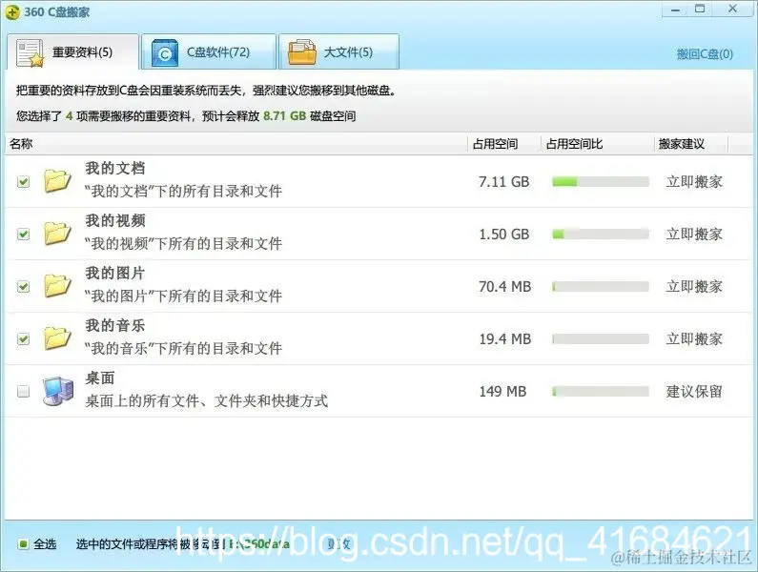The height and width of the screenshot is (572, 758).
Task: Click the 1.50 GB size value
Action: click(503, 234)
